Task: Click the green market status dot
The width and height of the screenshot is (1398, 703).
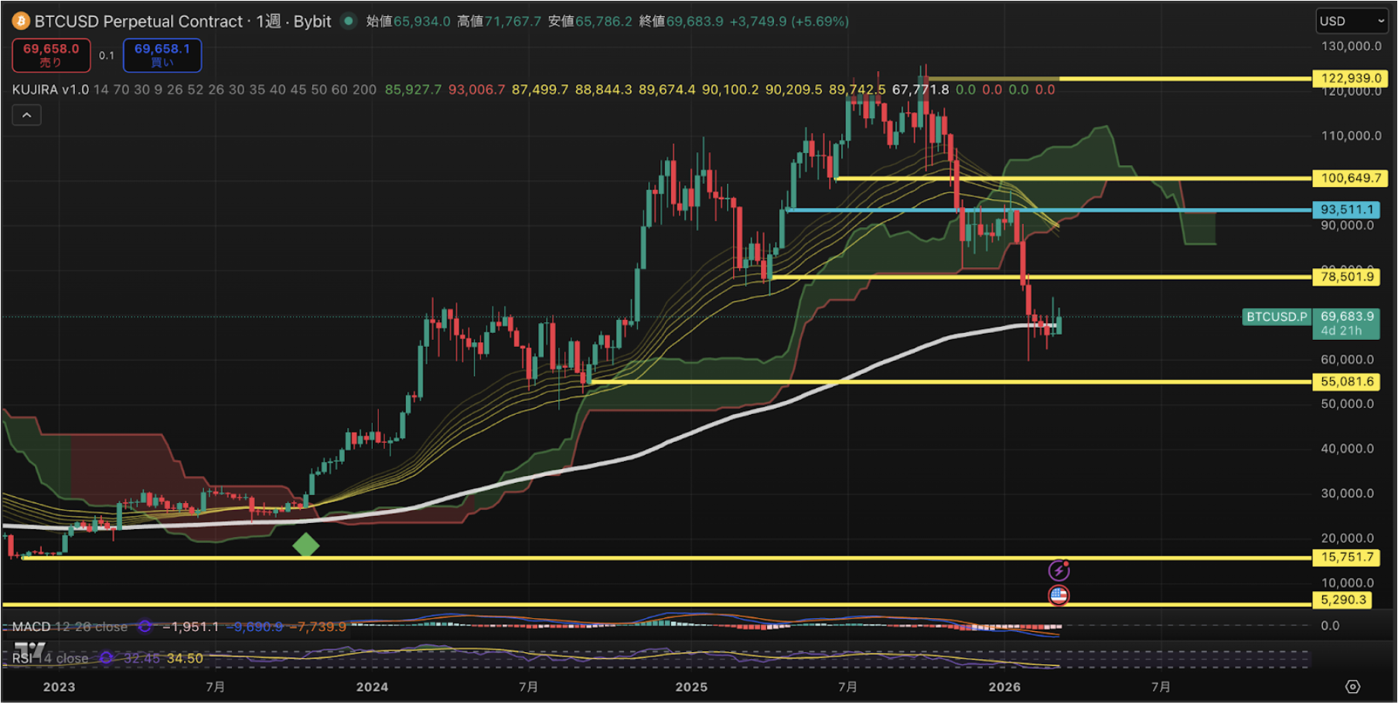Action: point(349,21)
